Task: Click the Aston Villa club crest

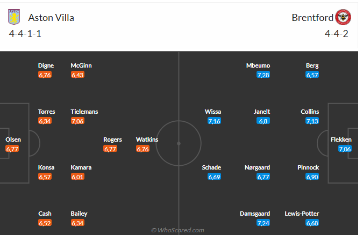Action: [13, 17]
